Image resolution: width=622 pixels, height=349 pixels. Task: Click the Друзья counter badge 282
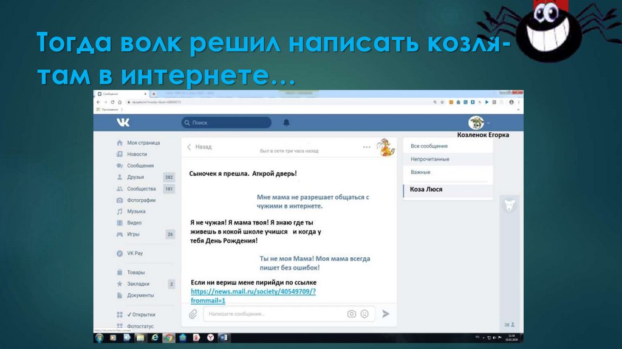(169, 177)
